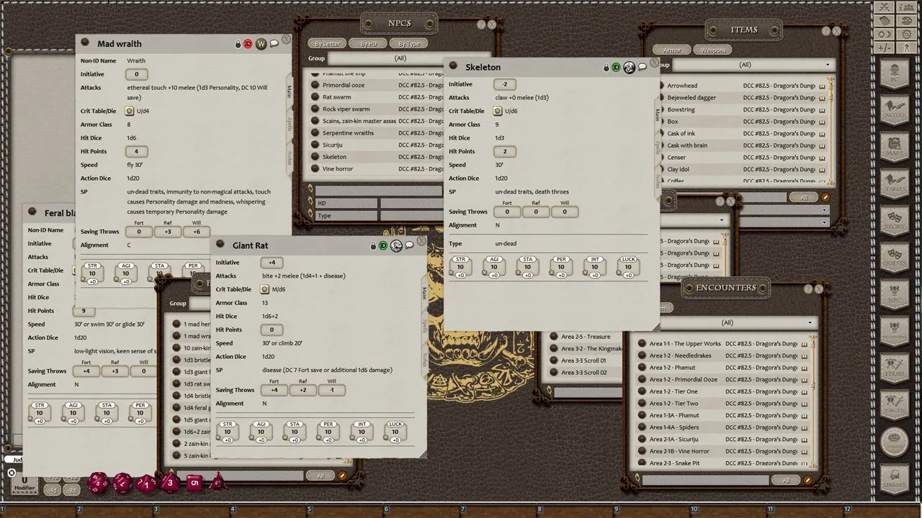Click the Weapons button in Items
Image resolution: width=922 pixels, height=518 pixels.
point(713,50)
